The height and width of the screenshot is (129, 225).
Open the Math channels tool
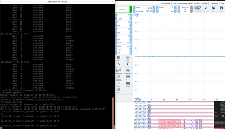coord(128,65)
